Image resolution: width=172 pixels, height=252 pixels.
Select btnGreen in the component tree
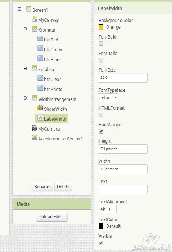pyautogui.click(x=53, y=50)
